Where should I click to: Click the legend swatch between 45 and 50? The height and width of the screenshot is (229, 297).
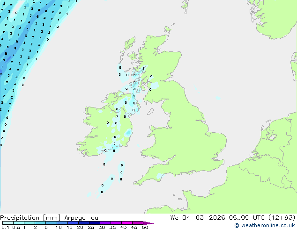point(137,223)
